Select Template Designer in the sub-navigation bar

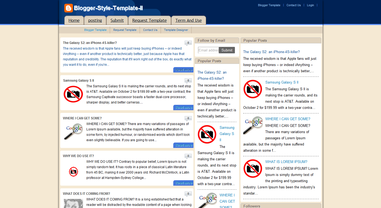coord(176,30)
